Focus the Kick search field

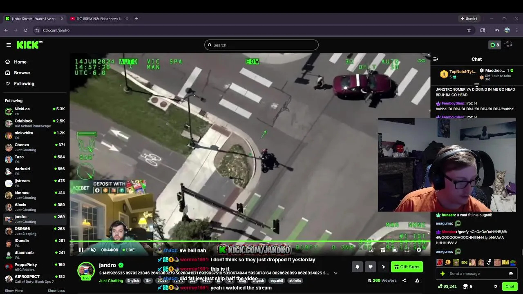tap(261, 45)
